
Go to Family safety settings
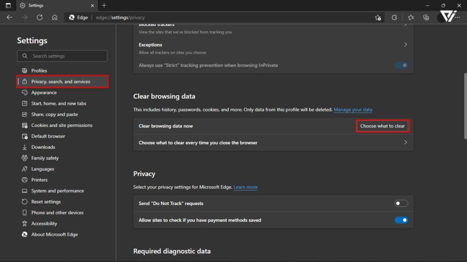click(45, 158)
